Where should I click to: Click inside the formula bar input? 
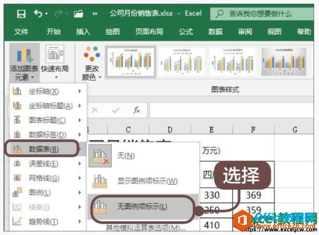(231, 110)
